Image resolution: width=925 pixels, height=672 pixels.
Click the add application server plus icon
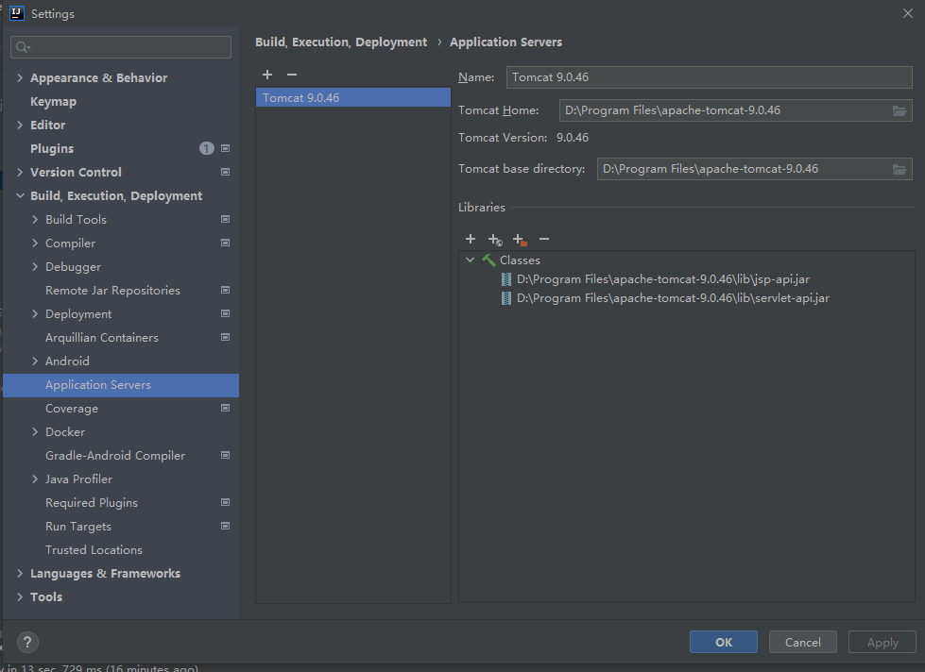(267, 75)
